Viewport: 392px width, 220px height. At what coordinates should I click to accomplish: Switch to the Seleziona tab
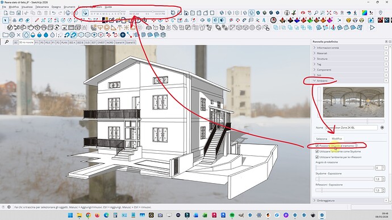pos(322,139)
